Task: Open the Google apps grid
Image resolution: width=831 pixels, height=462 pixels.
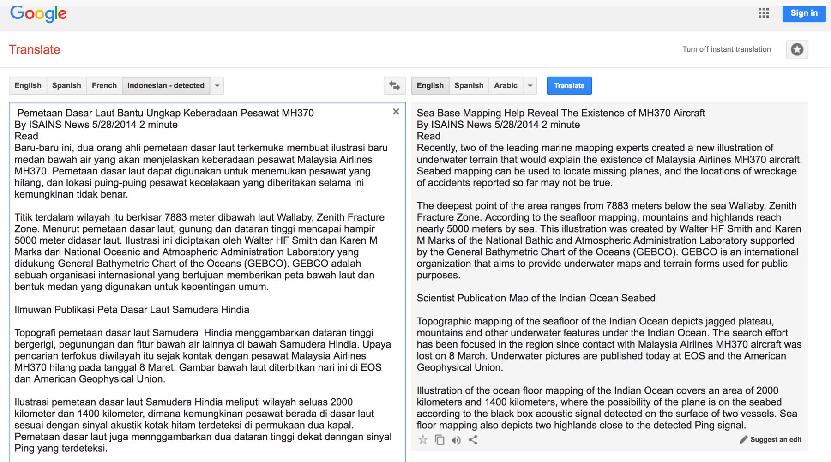Action: [x=764, y=13]
